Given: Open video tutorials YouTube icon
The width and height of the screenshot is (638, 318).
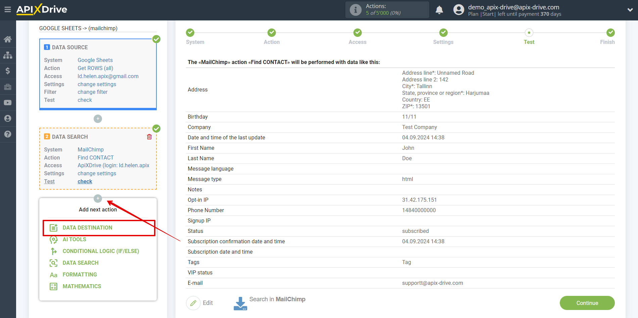Looking at the screenshot, I should coord(8,103).
